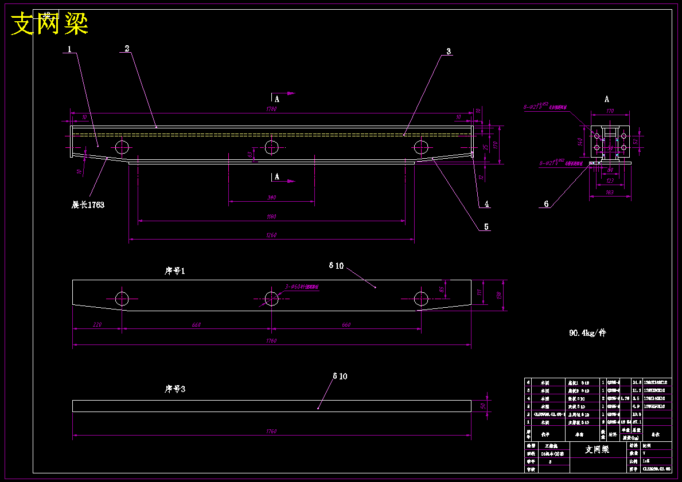Screen dimensions: 682x482
Task: Pick the 1260 dimension value
Action: pos(271,235)
